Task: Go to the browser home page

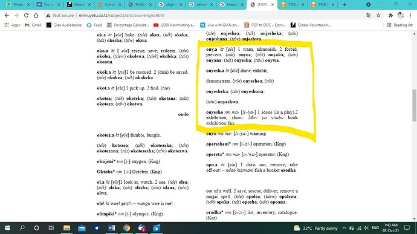Action: [x=36, y=16]
